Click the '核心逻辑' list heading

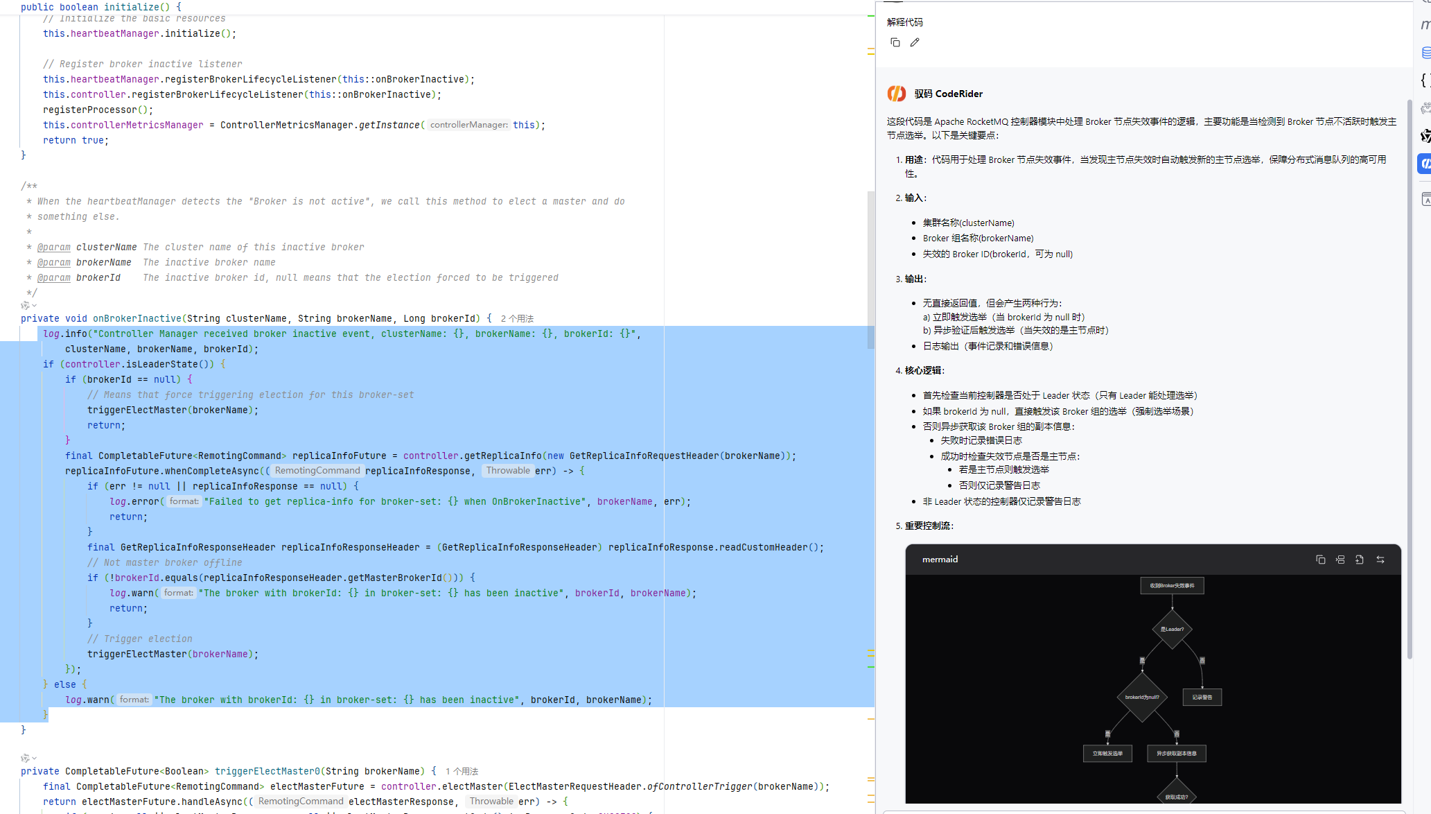tap(924, 371)
